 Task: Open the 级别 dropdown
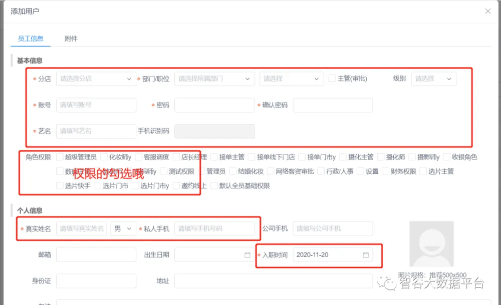point(433,79)
